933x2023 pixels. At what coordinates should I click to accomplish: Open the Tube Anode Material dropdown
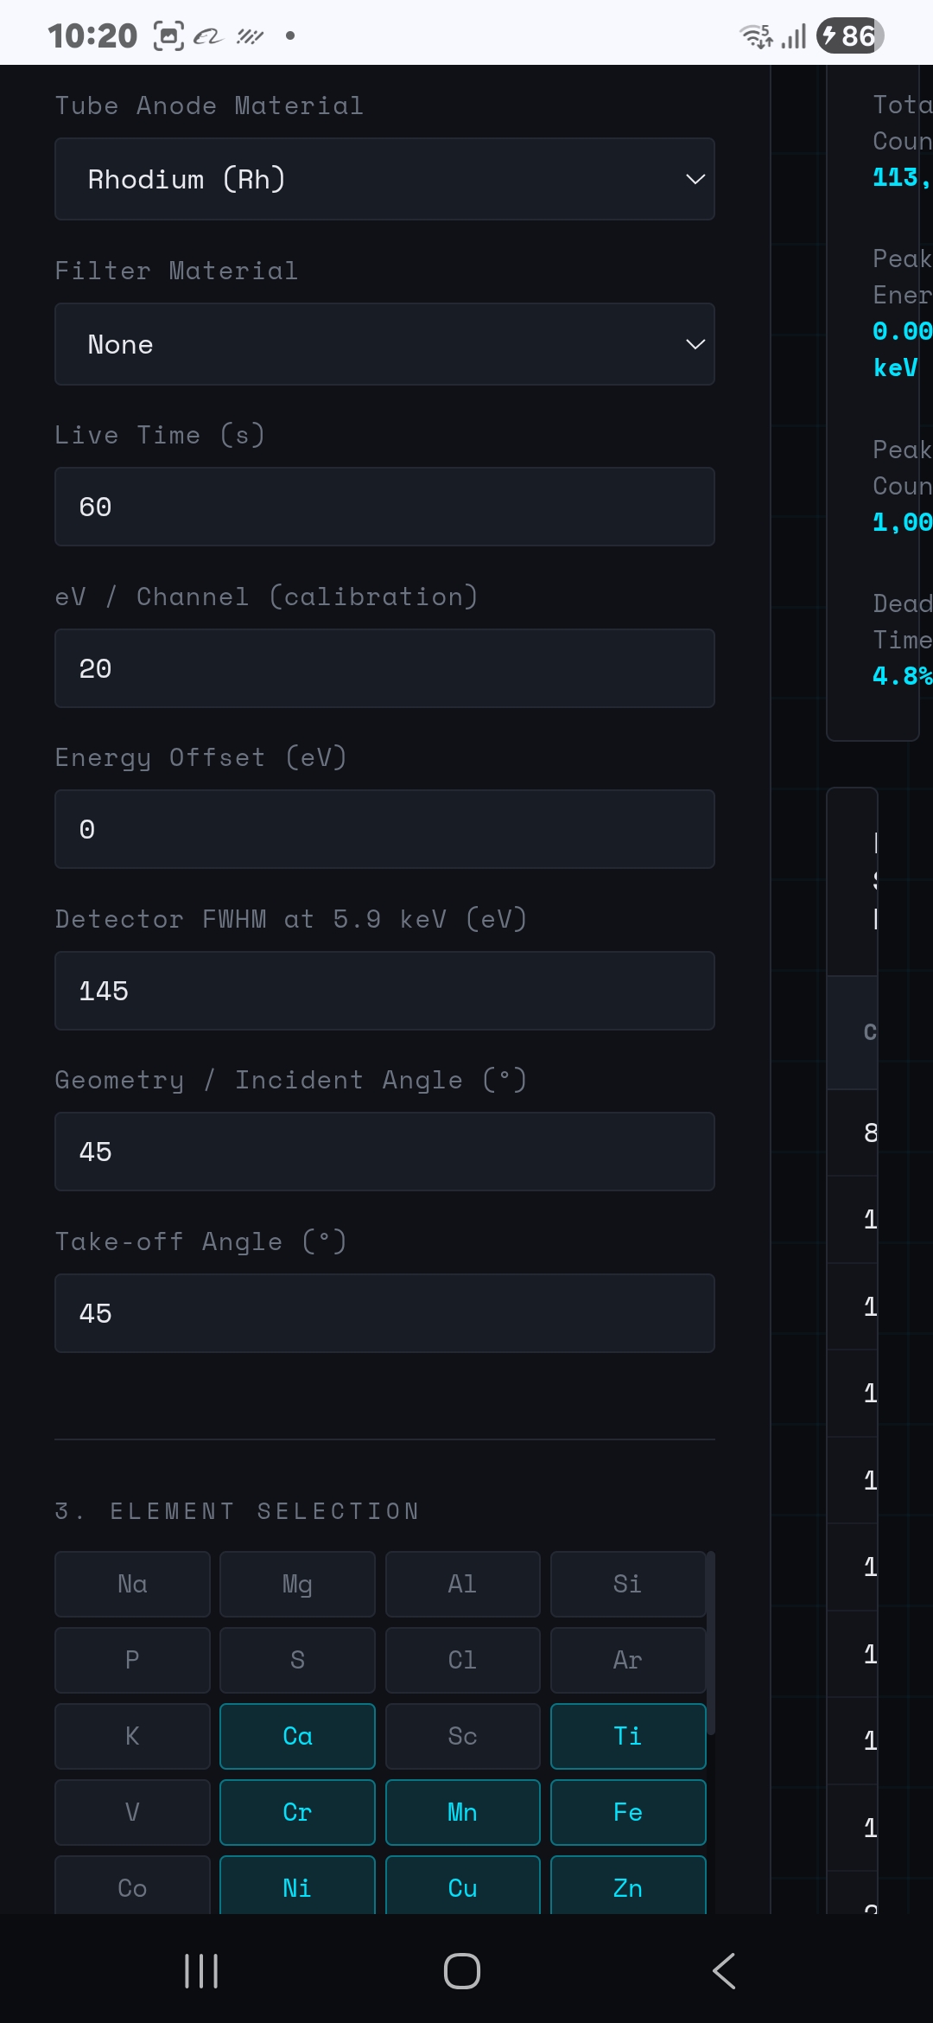pos(384,179)
